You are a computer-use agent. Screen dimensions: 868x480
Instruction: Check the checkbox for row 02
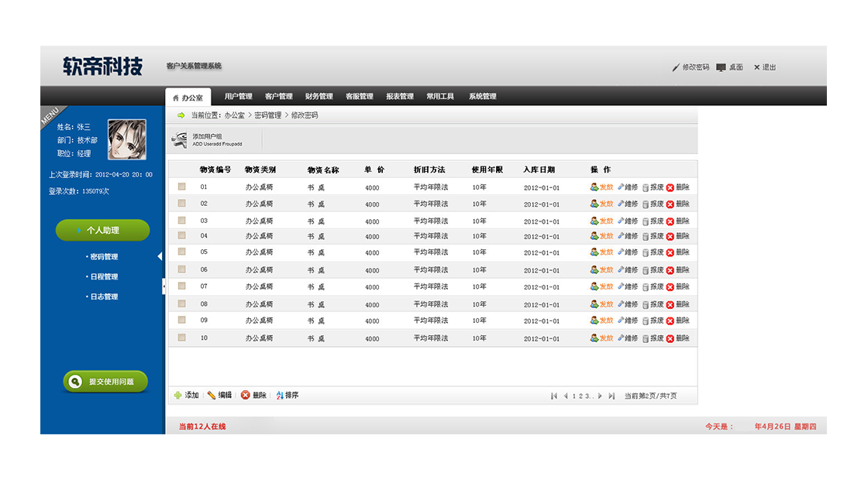tap(181, 204)
